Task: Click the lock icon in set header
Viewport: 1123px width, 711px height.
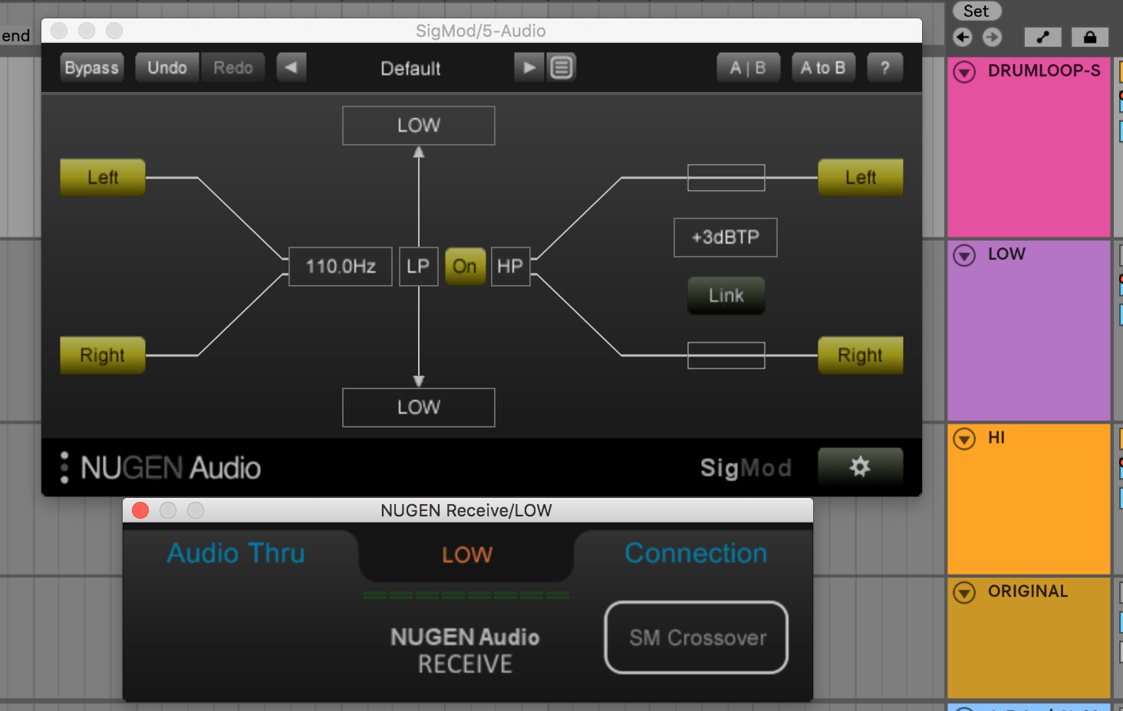Action: 1090,37
